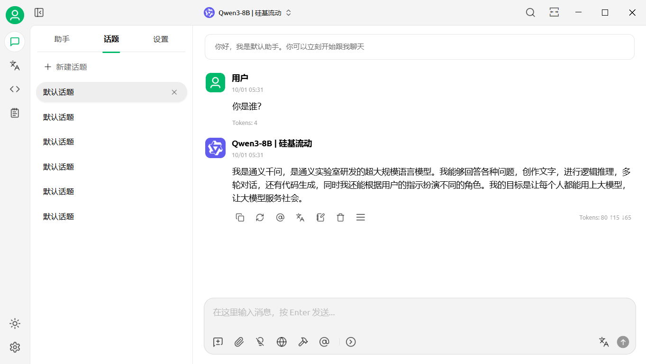
Task: Toggle web search globe in input bar
Action: (x=282, y=342)
